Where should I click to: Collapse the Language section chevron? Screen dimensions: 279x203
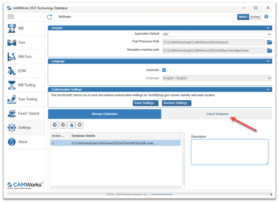(268, 61)
